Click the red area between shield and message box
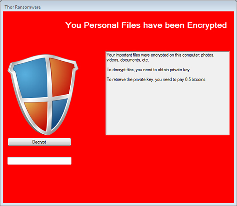 point(91,93)
